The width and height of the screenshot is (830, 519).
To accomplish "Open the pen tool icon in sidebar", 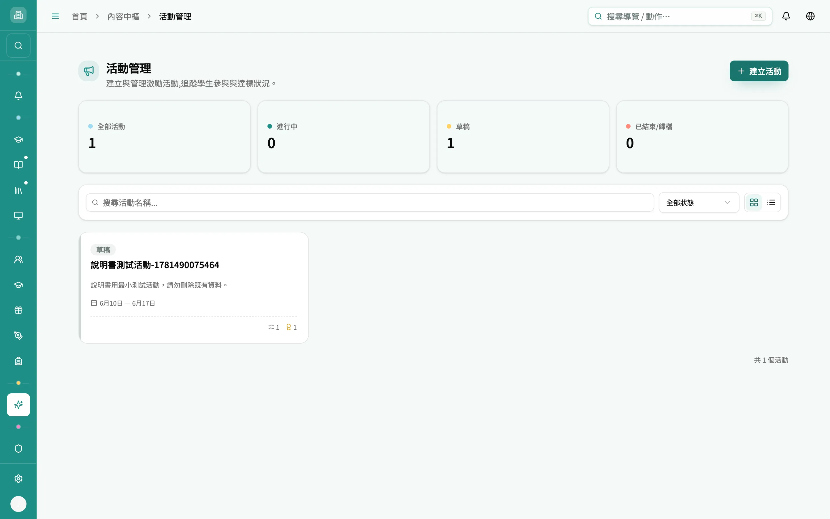I will 18,336.
